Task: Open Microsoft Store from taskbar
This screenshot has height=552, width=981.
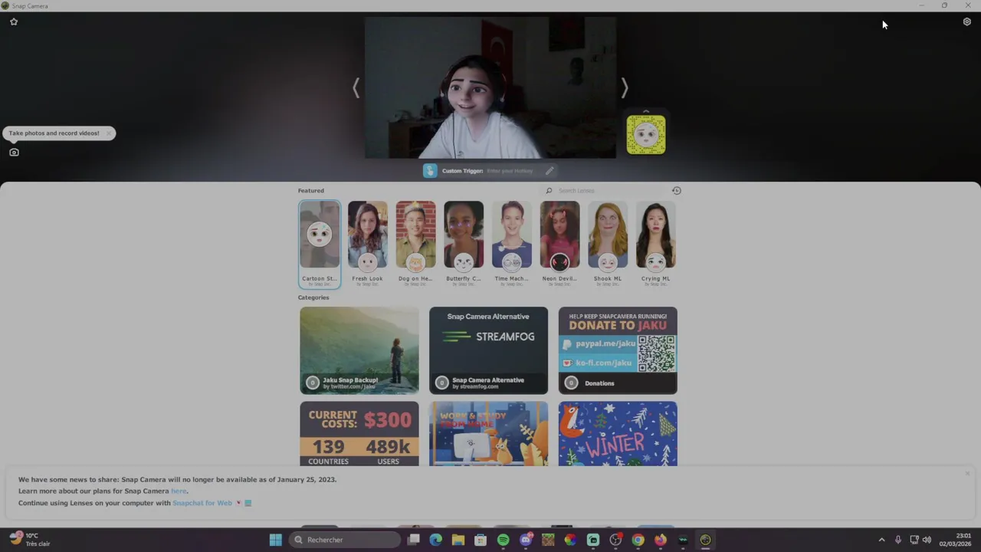Action: point(481,540)
